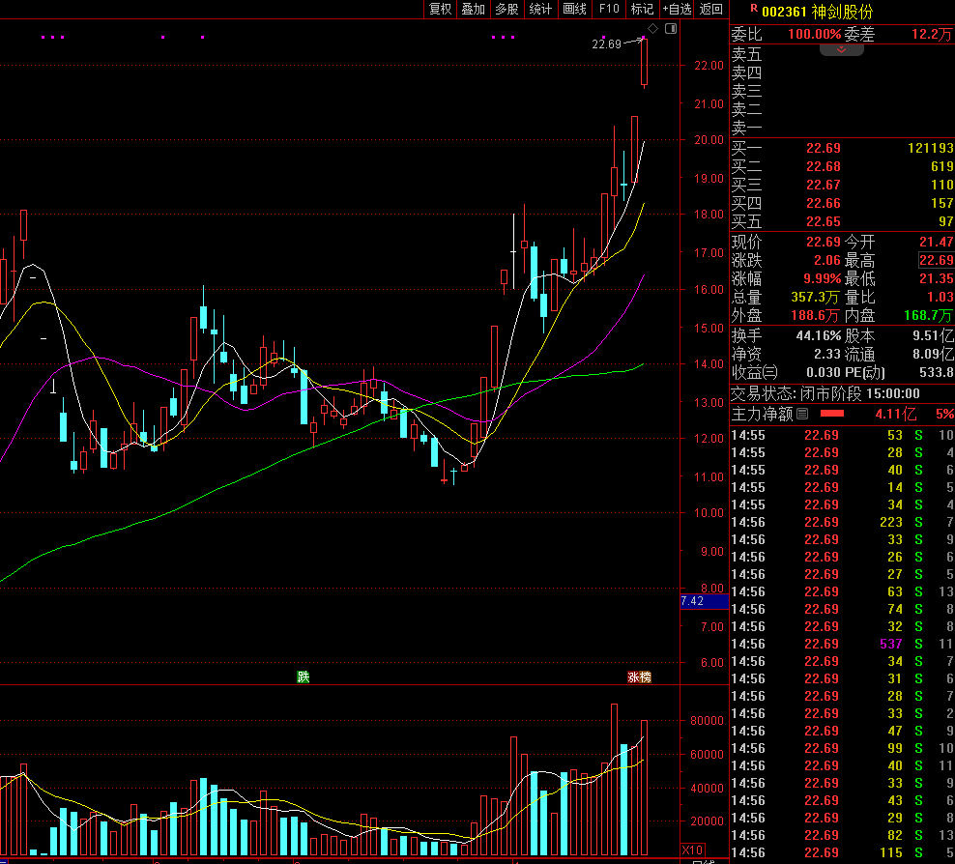Image resolution: width=955 pixels, height=864 pixels.
Task: Click the 主力净额 list icon
Action: point(802,414)
